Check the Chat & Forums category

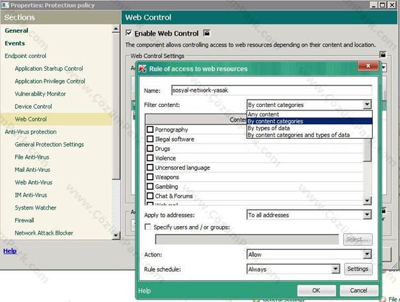tap(150, 196)
